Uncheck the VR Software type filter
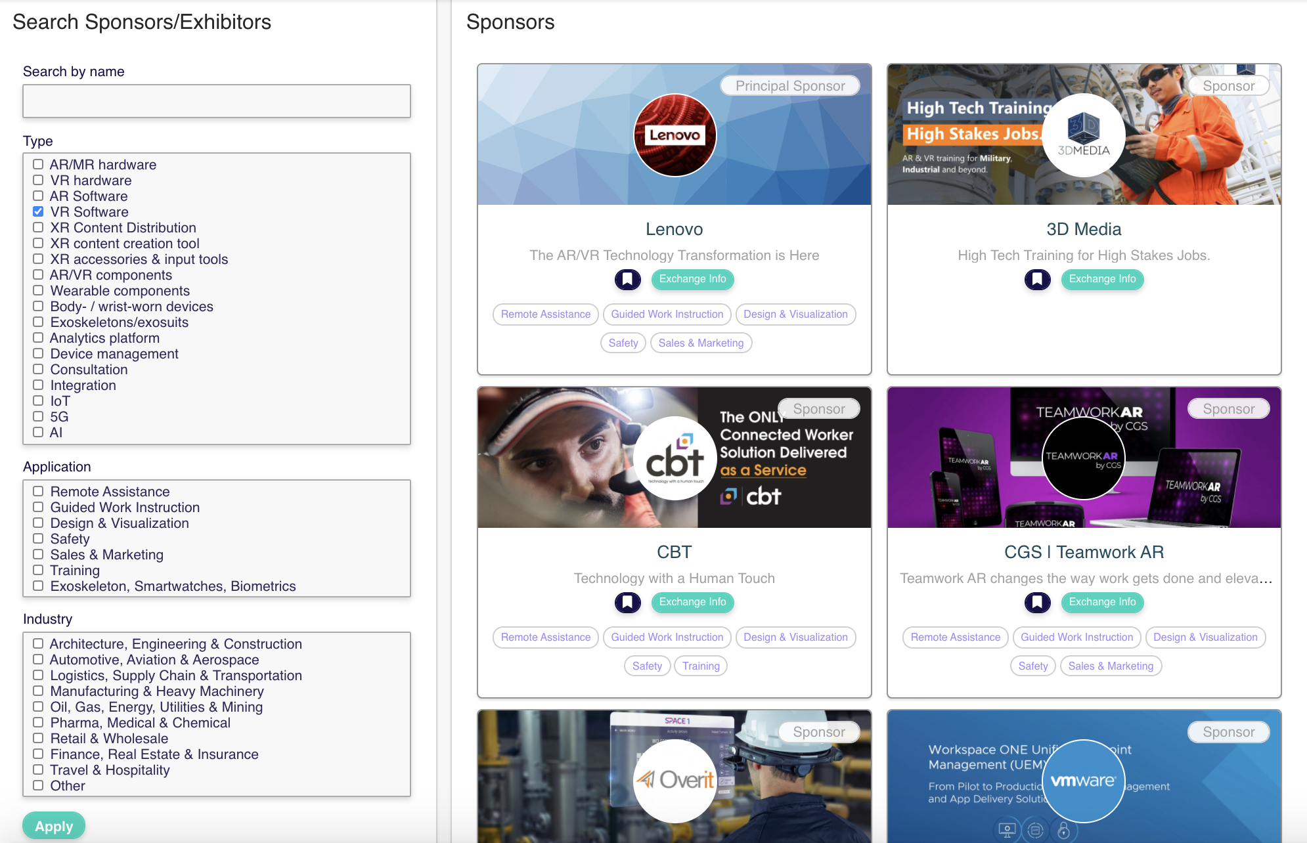 [38, 211]
